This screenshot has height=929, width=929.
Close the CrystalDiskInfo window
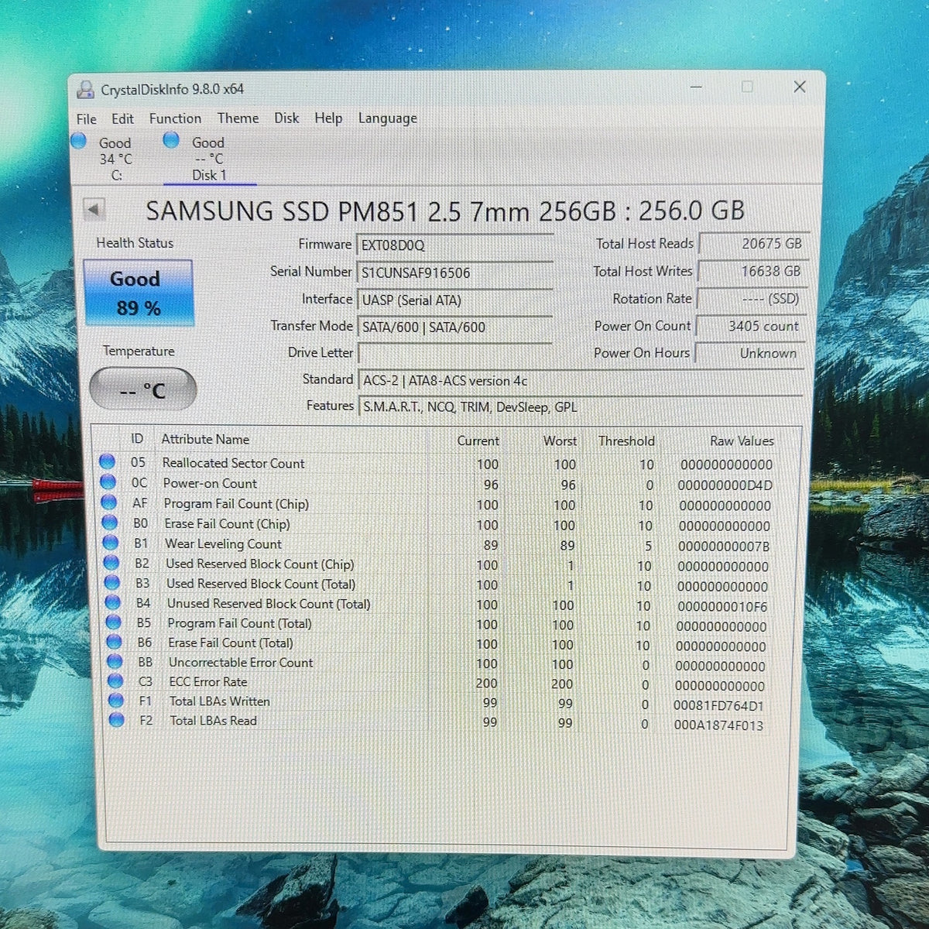coord(800,87)
